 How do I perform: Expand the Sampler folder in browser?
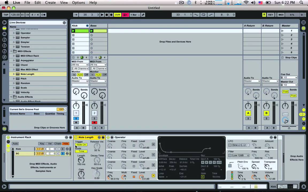pyautogui.click(x=14, y=37)
